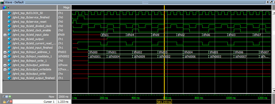Insert a new cursor with green plus
Screen dimensions: 275x104
[10, 96]
